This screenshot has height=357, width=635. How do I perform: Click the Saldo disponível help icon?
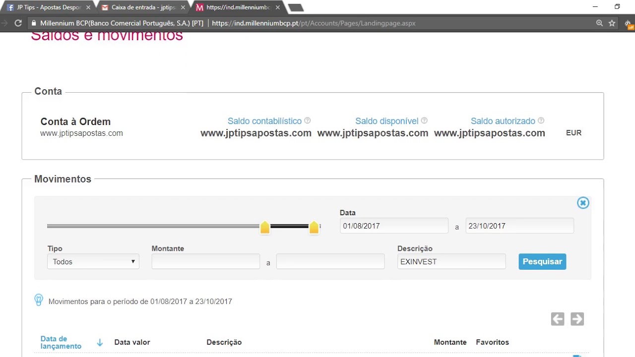pos(424,120)
